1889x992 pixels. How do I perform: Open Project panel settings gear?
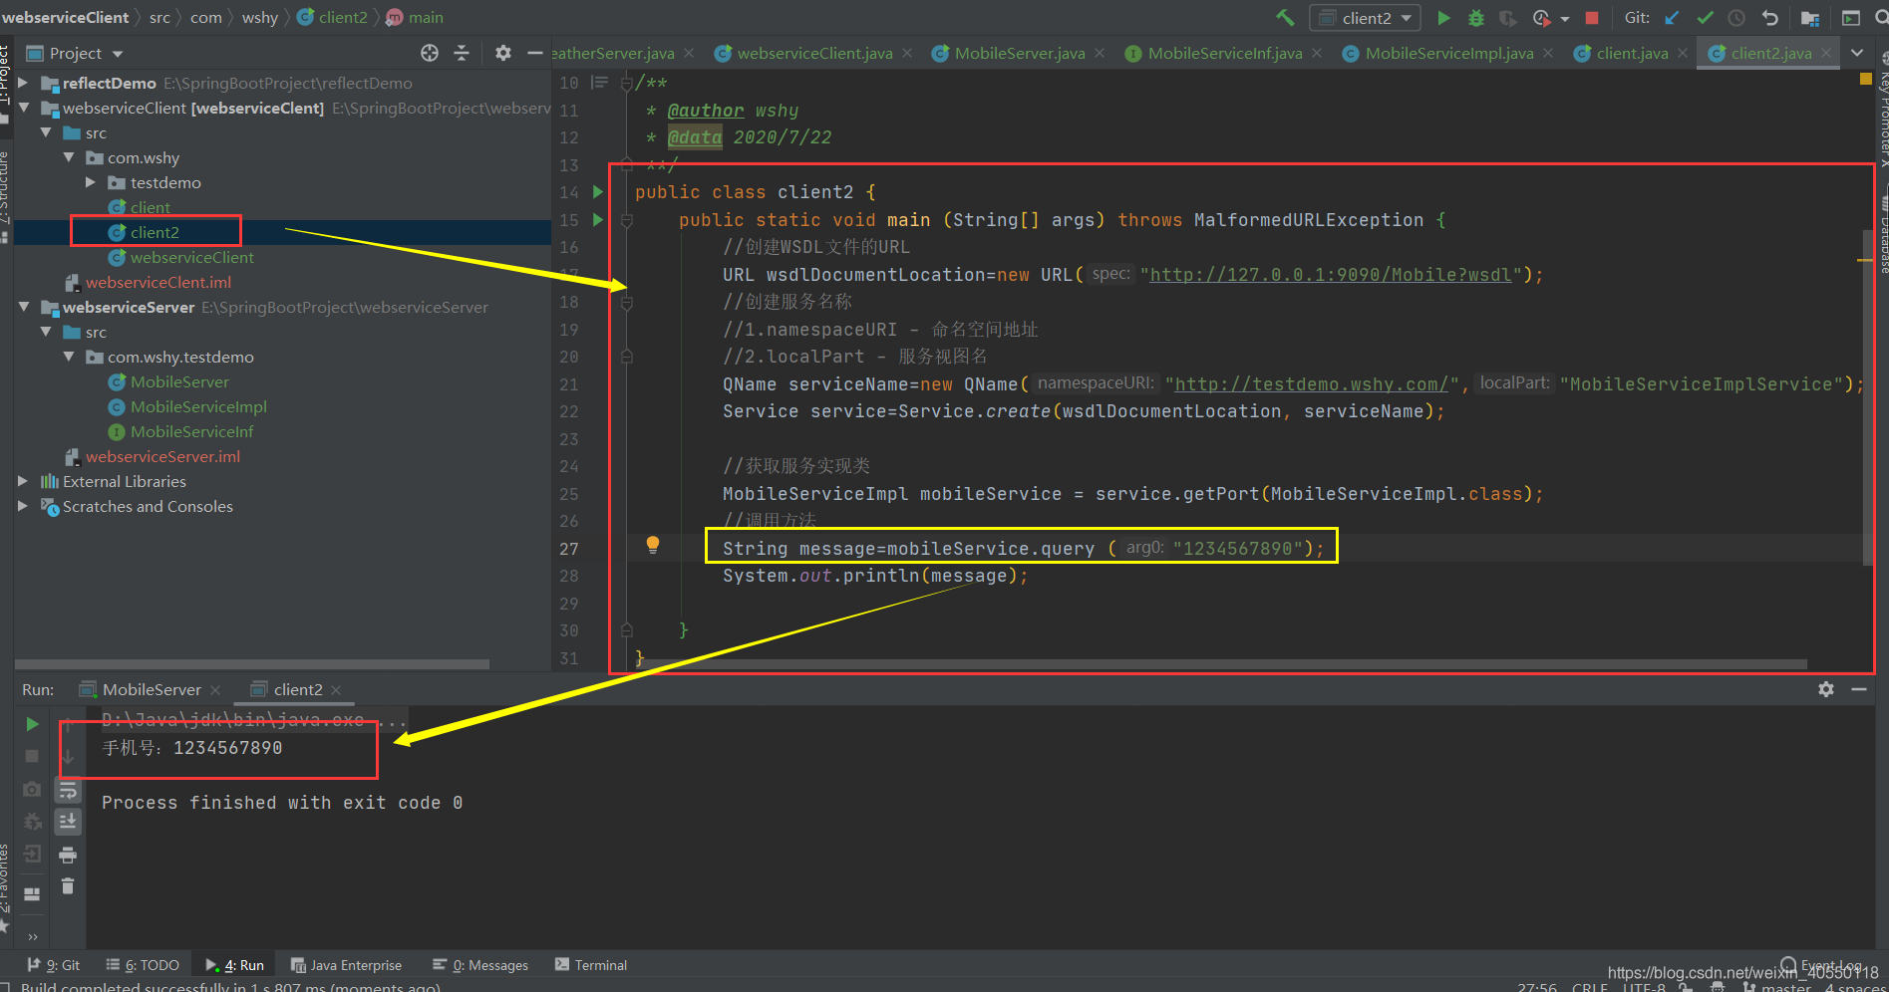(x=503, y=53)
